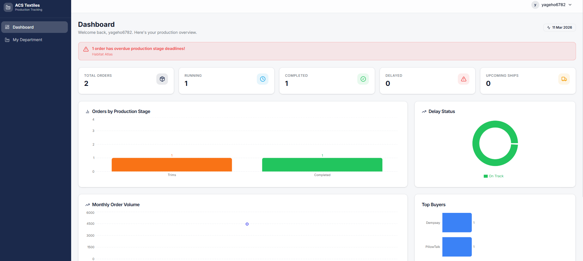Click the truck icon in Upcoming Ships
583x261 pixels.
pyautogui.click(x=564, y=79)
